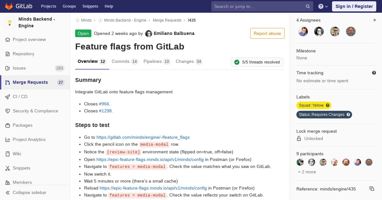Click the GitLab fox logo
The height and width of the screenshot is (200, 382).
[x=9, y=6]
